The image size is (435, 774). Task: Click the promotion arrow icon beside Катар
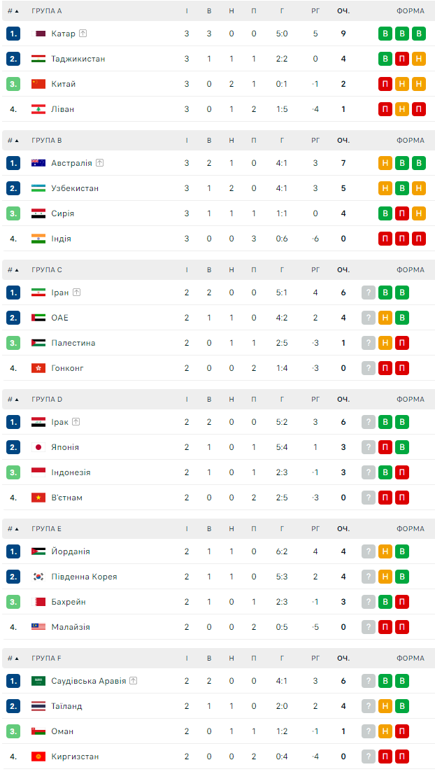83,34
